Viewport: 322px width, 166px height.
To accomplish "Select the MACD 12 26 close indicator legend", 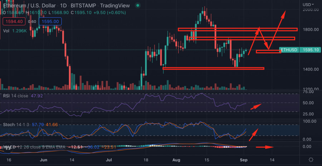I will pyautogui.click(x=34, y=147).
